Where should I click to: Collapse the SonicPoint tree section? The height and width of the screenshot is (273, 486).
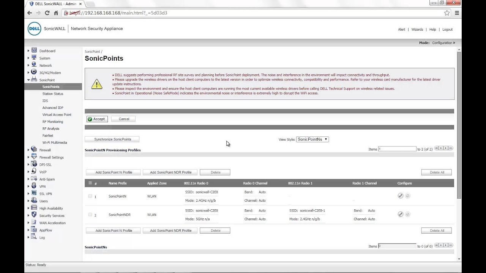click(x=28, y=80)
